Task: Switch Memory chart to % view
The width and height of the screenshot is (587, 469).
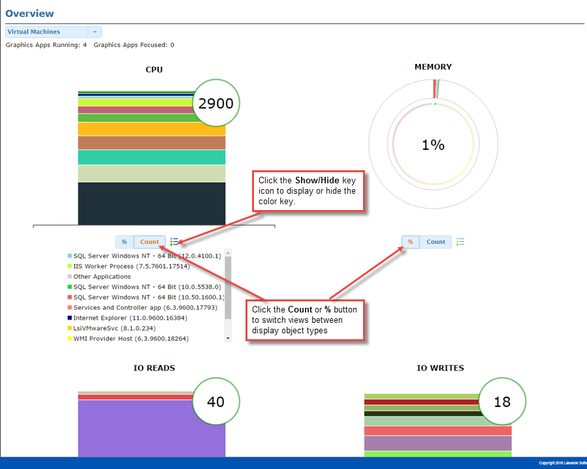Action: pos(410,242)
